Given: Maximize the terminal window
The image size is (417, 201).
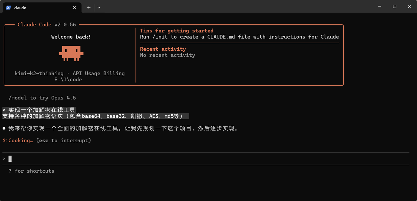Looking at the screenshot, I should pos(395,6).
